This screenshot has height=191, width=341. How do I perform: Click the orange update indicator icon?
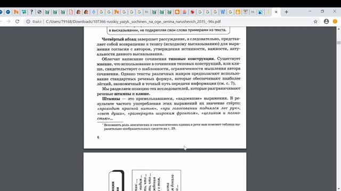(x=335, y=21)
